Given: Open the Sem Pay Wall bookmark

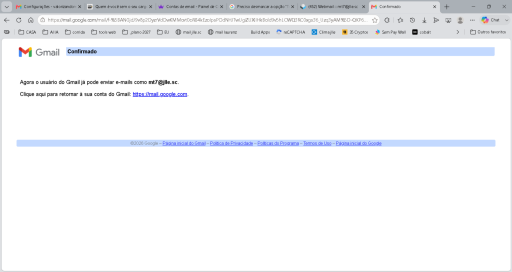Looking at the screenshot, I should [x=390, y=32].
